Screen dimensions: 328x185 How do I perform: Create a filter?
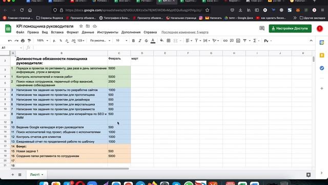point(244,41)
